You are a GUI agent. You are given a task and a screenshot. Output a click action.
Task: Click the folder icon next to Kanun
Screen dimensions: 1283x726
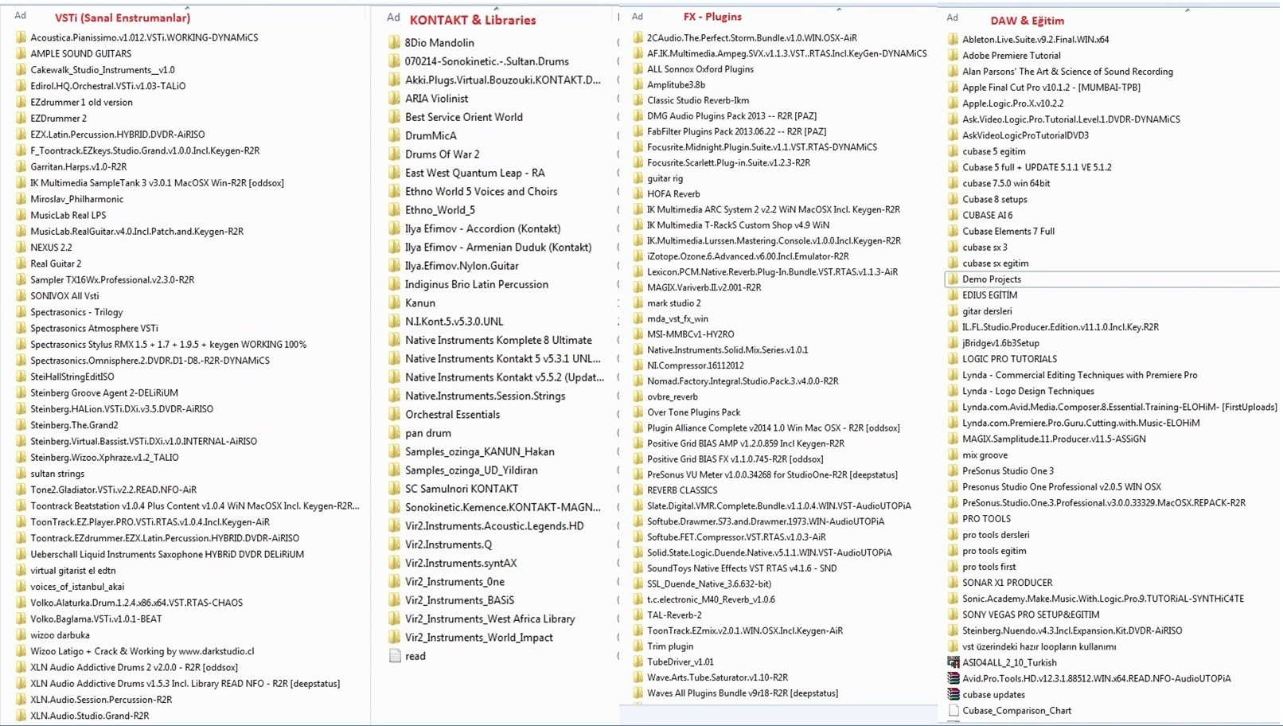395,302
